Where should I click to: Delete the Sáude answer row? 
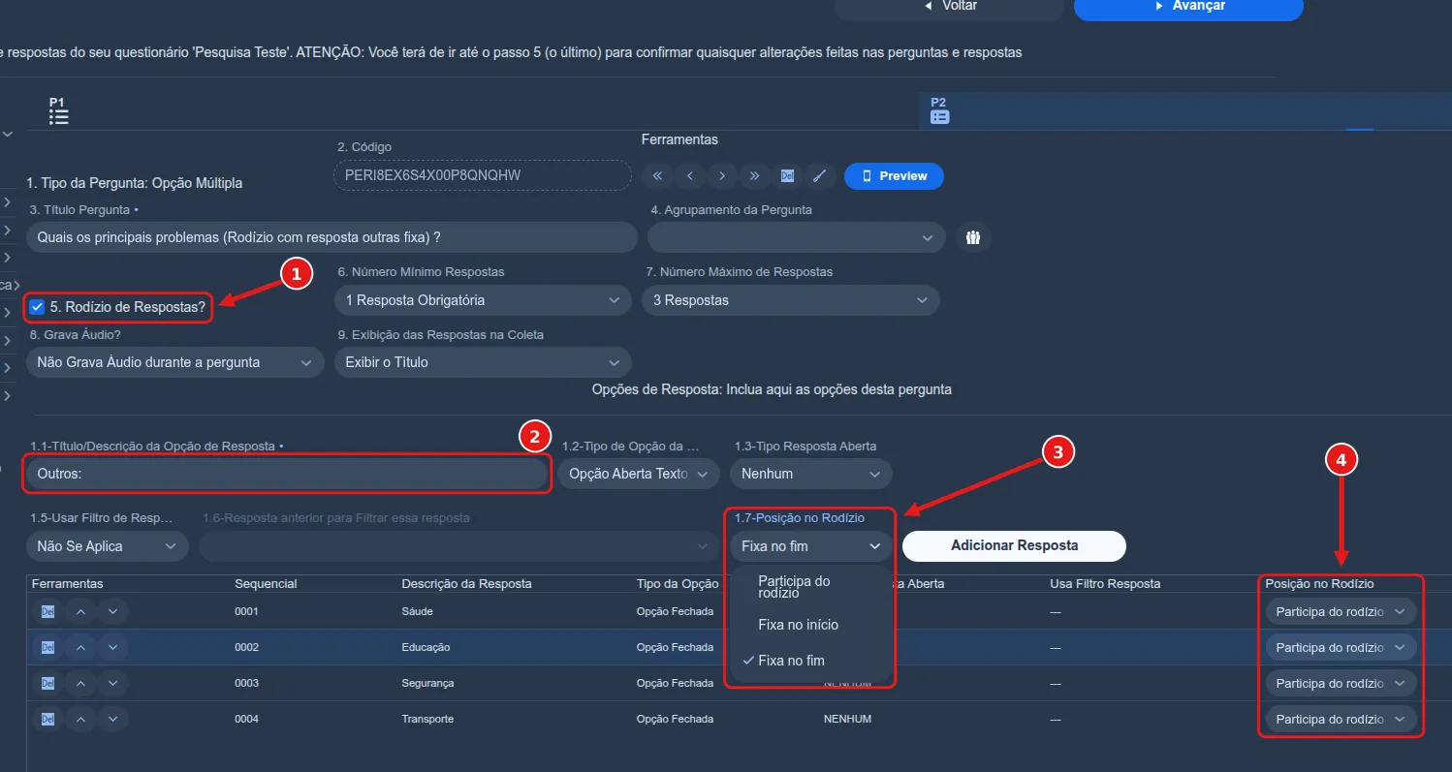pyautogui.click(x=47, y=612)
